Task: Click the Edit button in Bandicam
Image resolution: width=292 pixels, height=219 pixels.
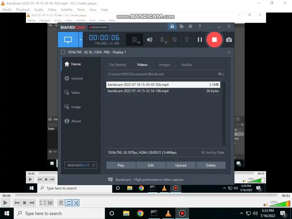Action: [151, 165]
